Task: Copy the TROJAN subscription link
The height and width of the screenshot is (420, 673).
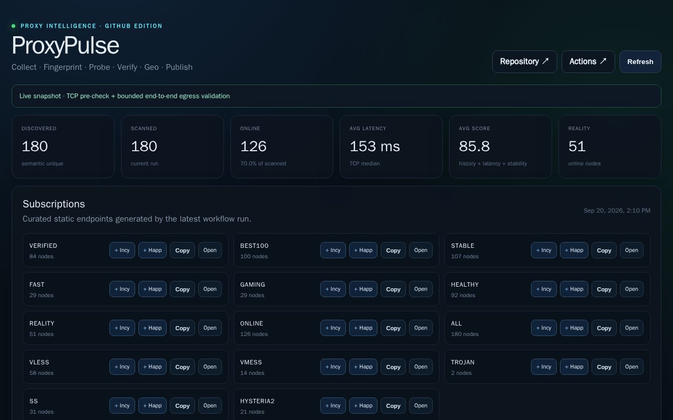Action: (x=604, y=367)
